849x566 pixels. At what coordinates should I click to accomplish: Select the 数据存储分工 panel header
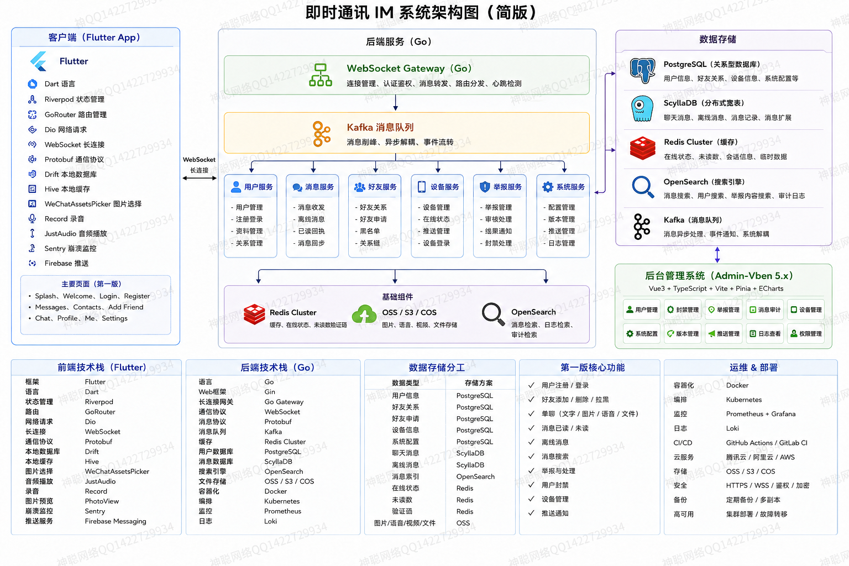coord(440,368)
